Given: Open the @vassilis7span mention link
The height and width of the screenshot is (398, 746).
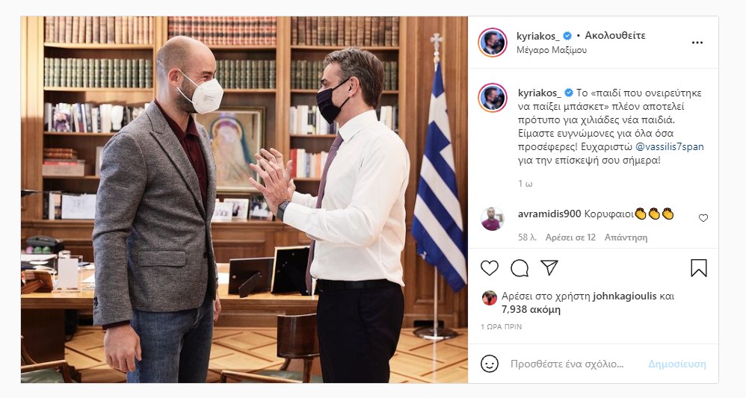Looking at the screenshot, I should [x=670, y=146].
